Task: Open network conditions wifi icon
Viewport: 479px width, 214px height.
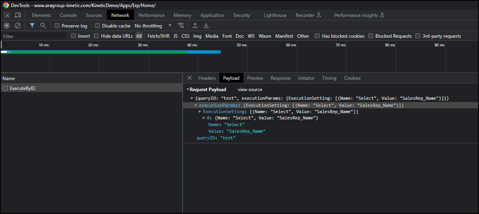Action: [181, 26]
